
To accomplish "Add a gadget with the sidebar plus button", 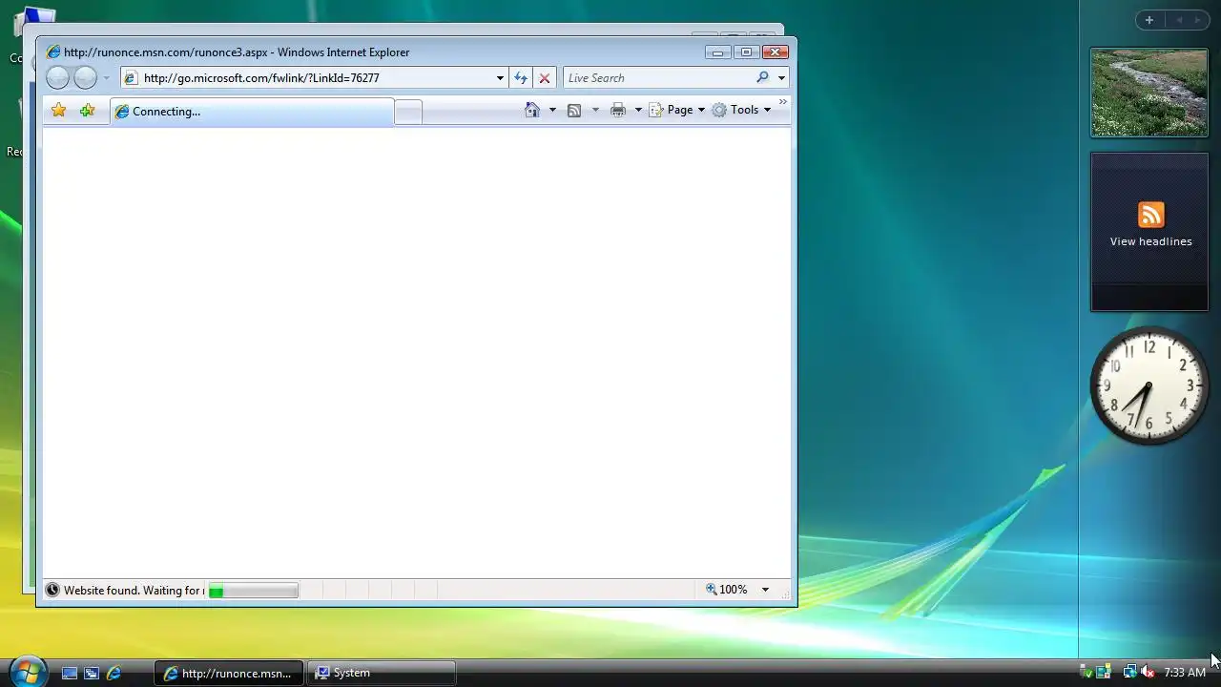I will click(x=1149, y=20).
